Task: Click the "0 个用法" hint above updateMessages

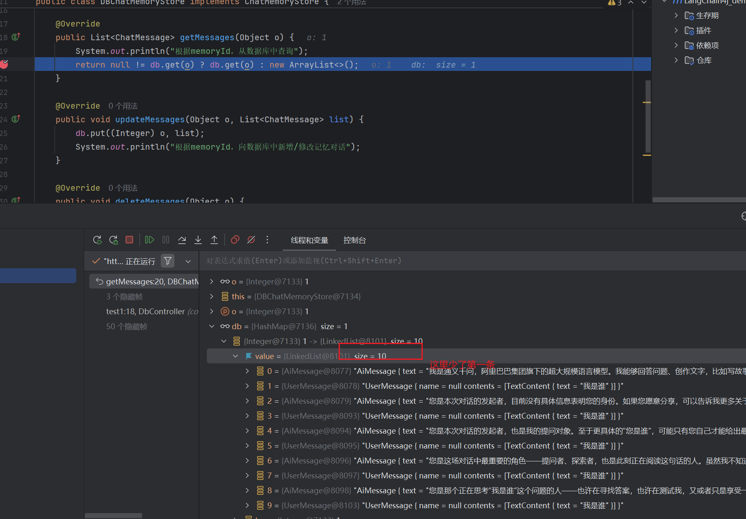Action: point(123,106)
